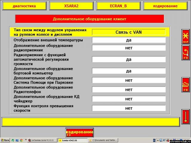
Task: Switch to 'C:\Documents and Settin...' taskbar item
Action: pyautogui.click(x=103, y=140)
